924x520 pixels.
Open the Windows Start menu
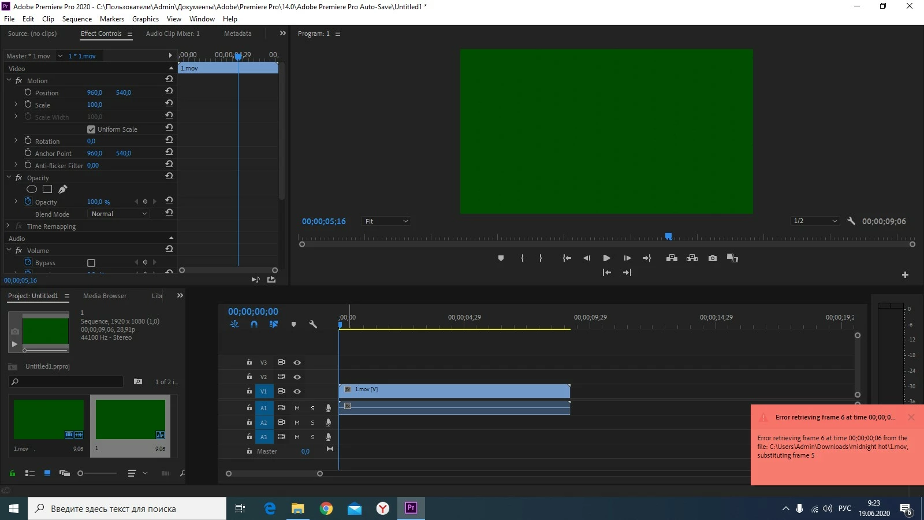(x=14, y=508)
